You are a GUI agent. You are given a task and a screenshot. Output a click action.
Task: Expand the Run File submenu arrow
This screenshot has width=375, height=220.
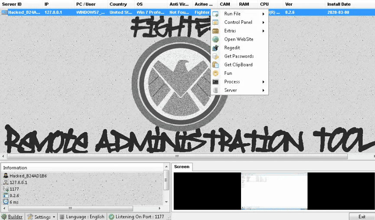click(x=263, y=14)
